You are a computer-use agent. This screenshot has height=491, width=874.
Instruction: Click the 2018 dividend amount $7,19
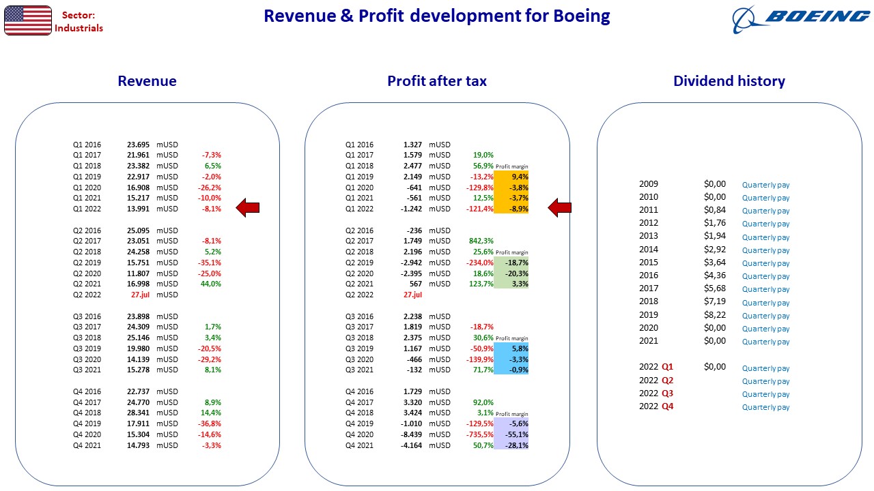[x=715, y=301]
